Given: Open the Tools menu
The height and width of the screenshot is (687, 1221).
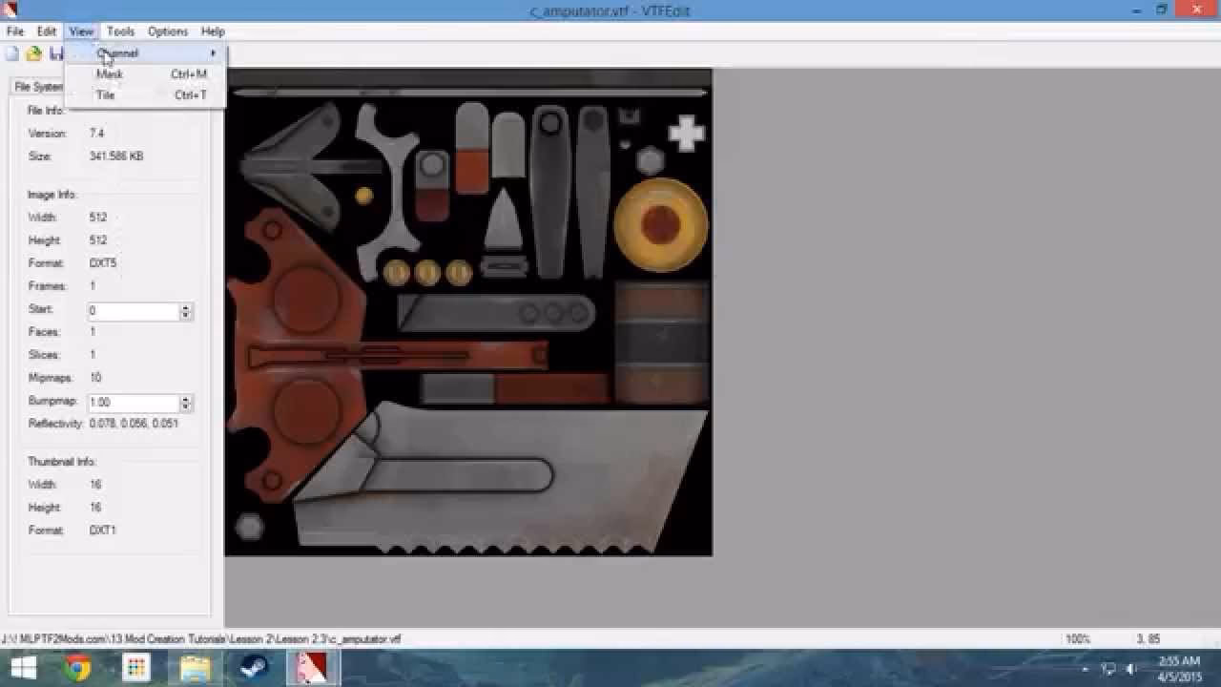Looking at the screenshot, I should [x=120, y=31].
